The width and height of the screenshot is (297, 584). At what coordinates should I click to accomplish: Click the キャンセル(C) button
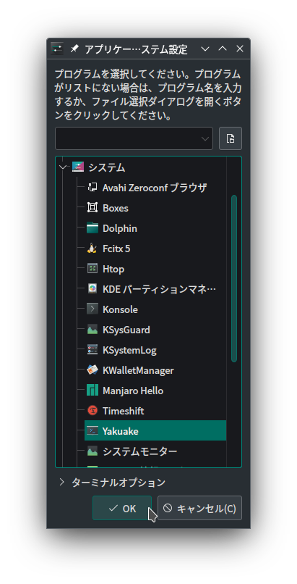(199, 508)
